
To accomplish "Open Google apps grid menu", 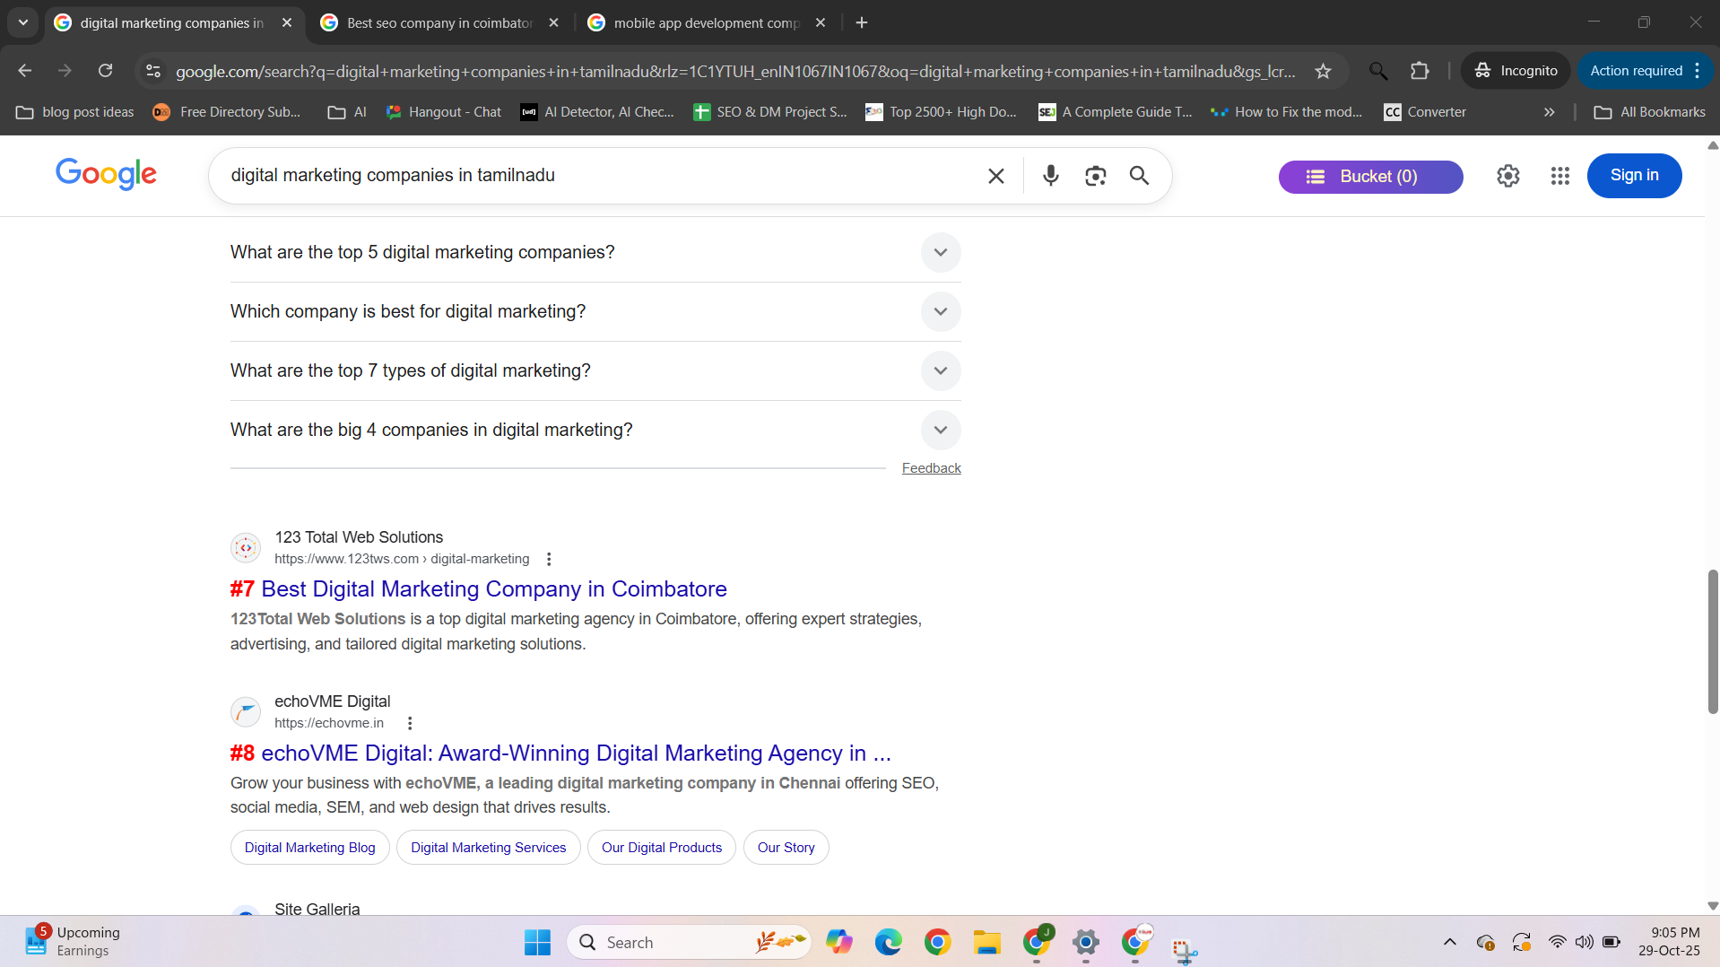I will click(x=1559, y=176).
